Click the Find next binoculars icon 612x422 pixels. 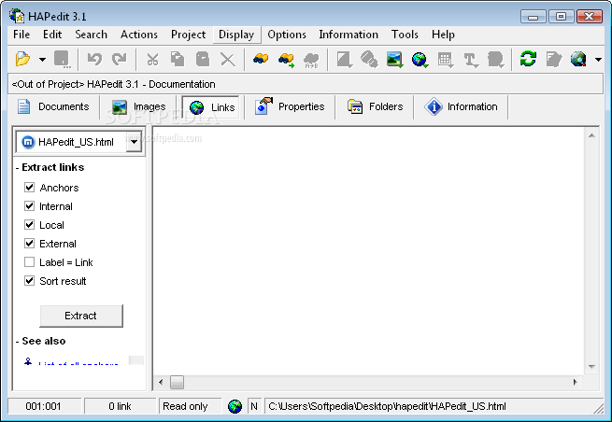(x=286, y=60)
